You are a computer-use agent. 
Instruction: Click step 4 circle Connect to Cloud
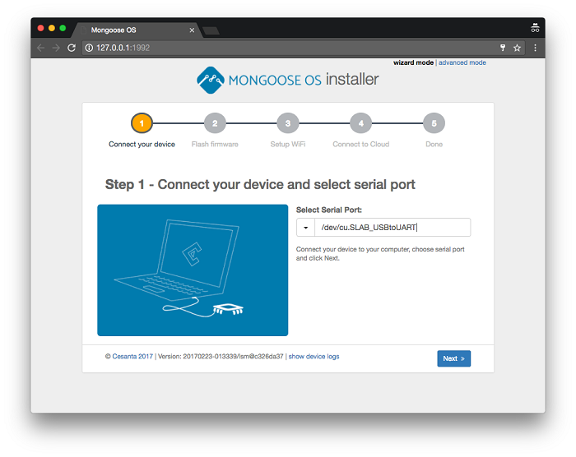tap(361, 123)
